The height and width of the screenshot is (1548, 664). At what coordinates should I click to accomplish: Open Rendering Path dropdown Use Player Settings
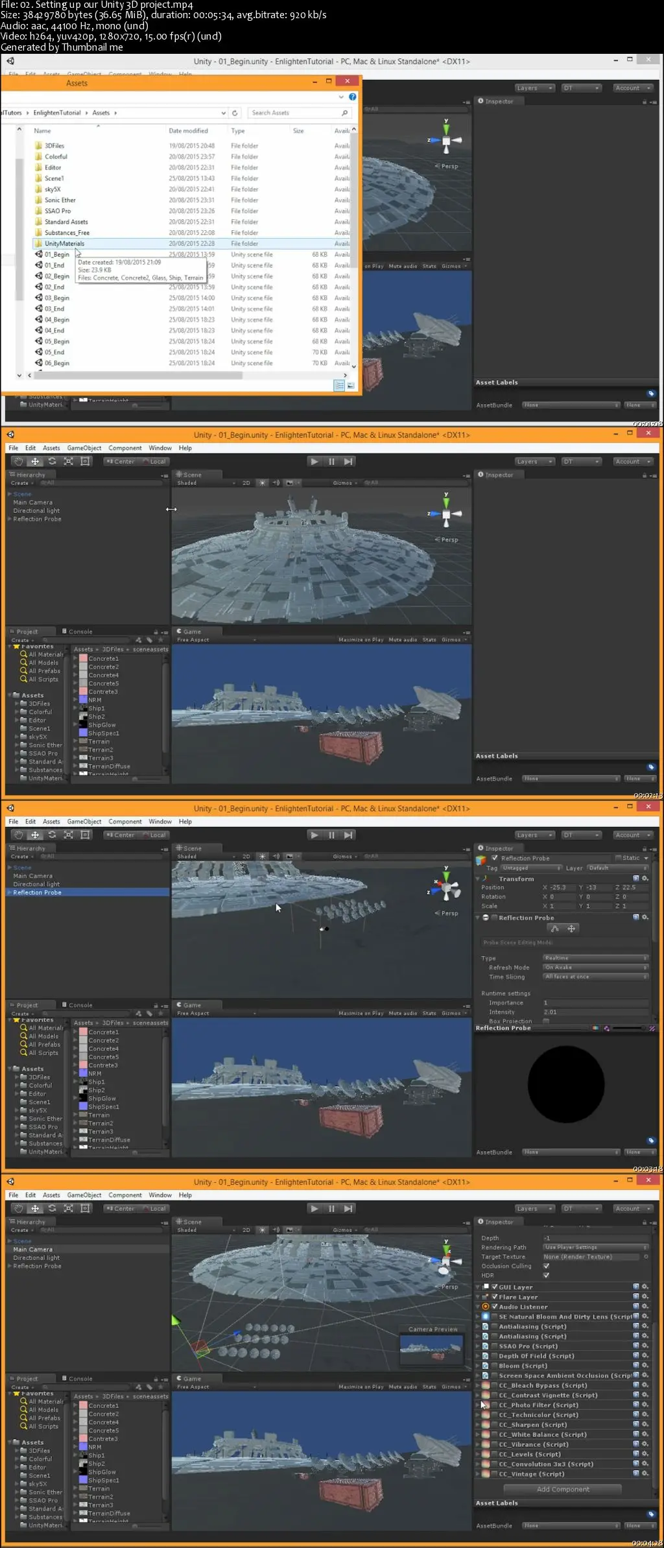[595, 1247]
